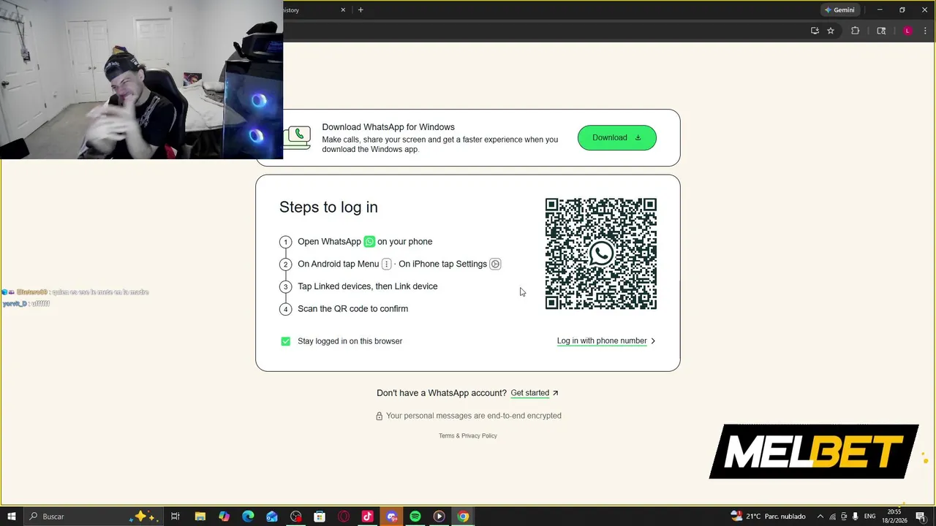
Task: Click the iPhone Settings gear icon in step 2
Action: pyautogui.click(x=495, y=264)
